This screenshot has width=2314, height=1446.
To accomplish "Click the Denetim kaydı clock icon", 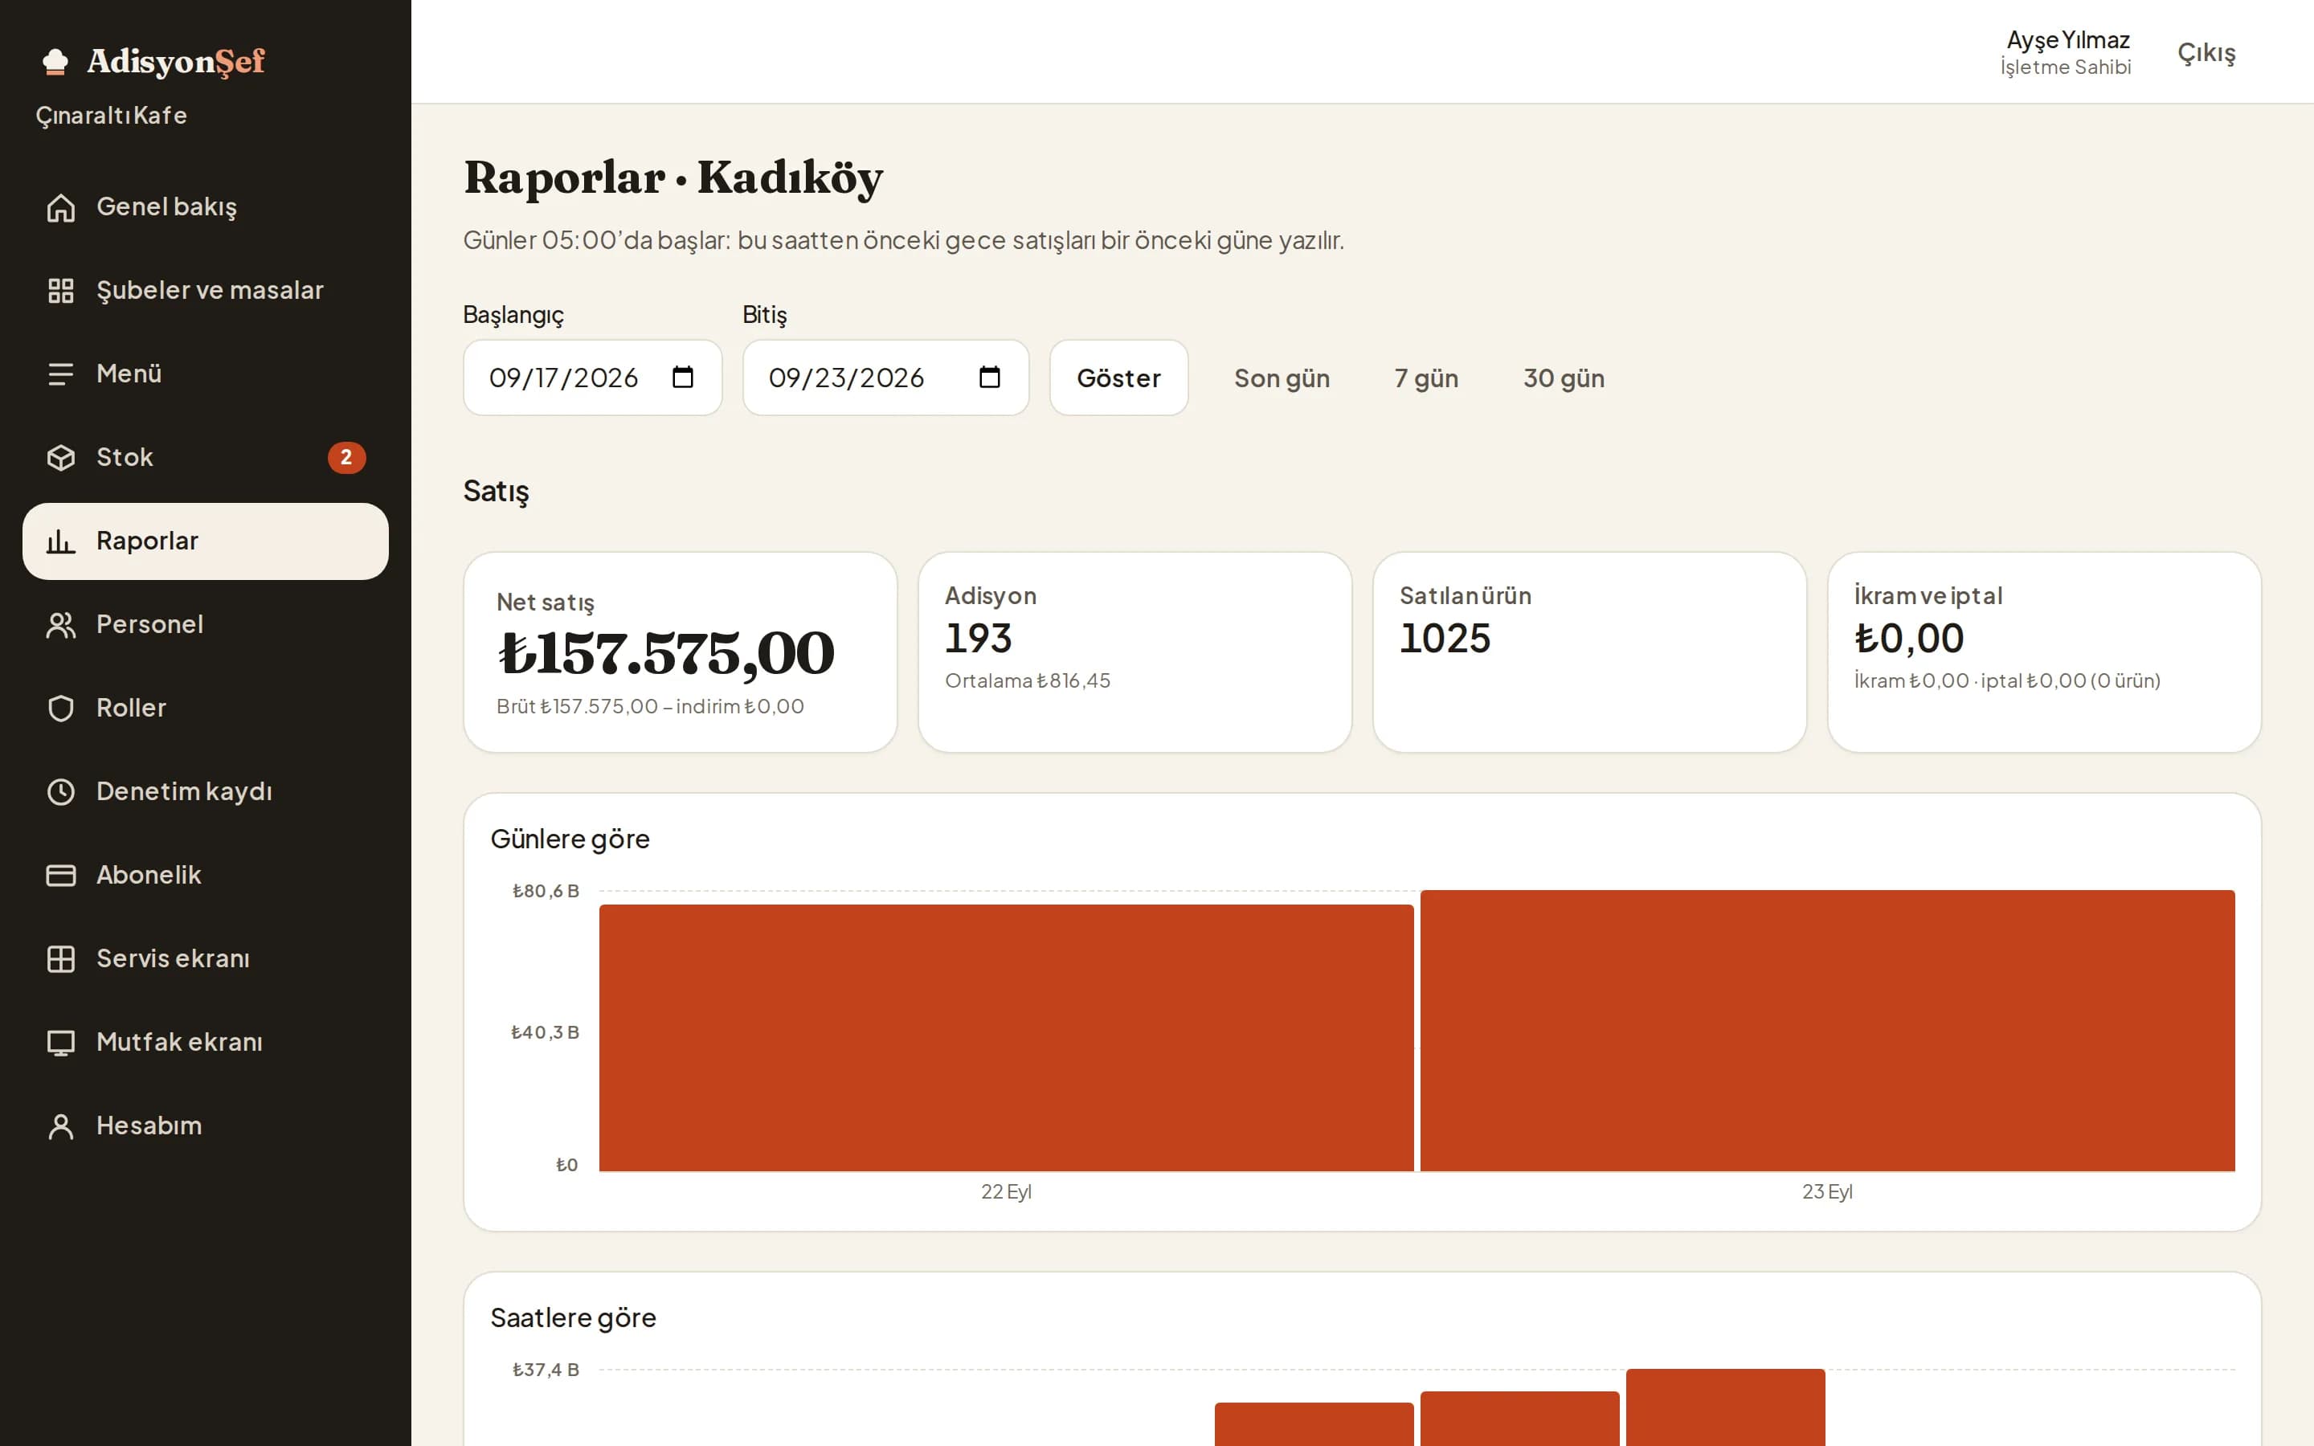I will (x=61, y=792).
